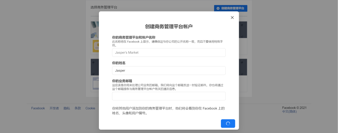Click the plus icon on 创建商务管理平台 button
338x133 pixels.
coord(218,8)
